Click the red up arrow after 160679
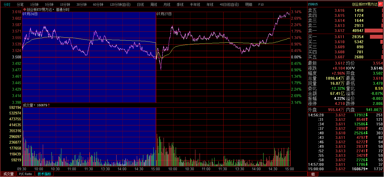This screenshot has height=177, width=384. point(49,105)
